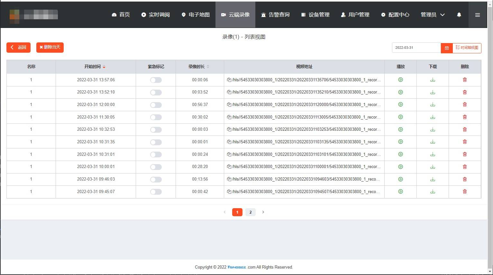This screenshot has width=493, height=275.
Task: Open the hamburger menu in header
Action: pyautogui.click(x=478, y=15)
